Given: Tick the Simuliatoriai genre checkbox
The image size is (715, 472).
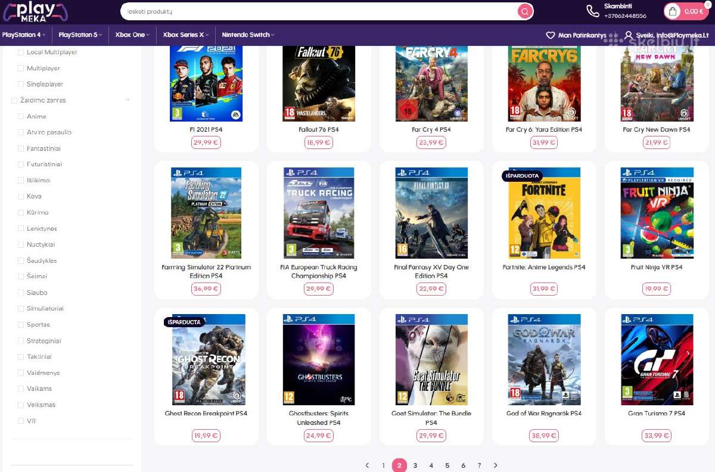Looking at the screenshot, I should click(x=21, y=309).
